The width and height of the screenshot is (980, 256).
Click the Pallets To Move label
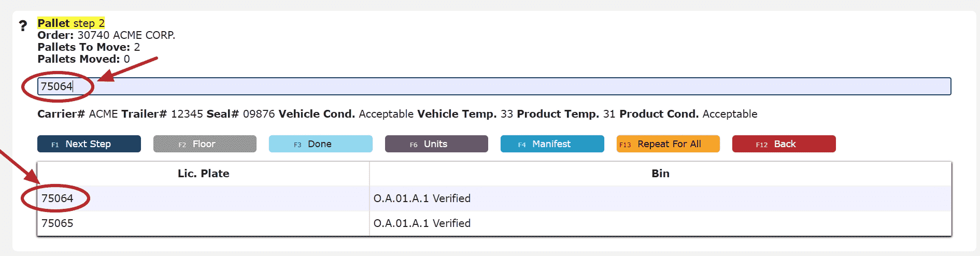point(83,47)
